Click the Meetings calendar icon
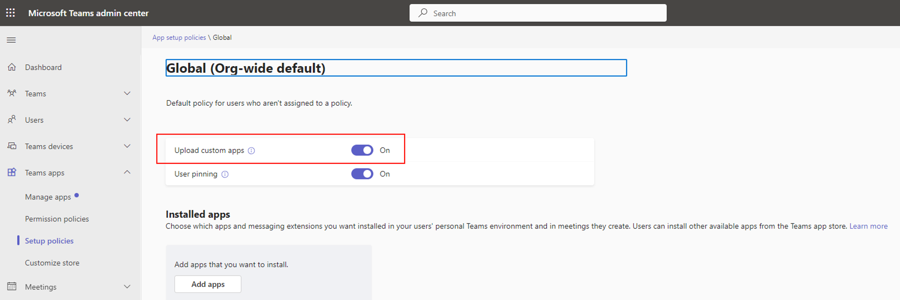900x300 pixels. coord(12,287)
